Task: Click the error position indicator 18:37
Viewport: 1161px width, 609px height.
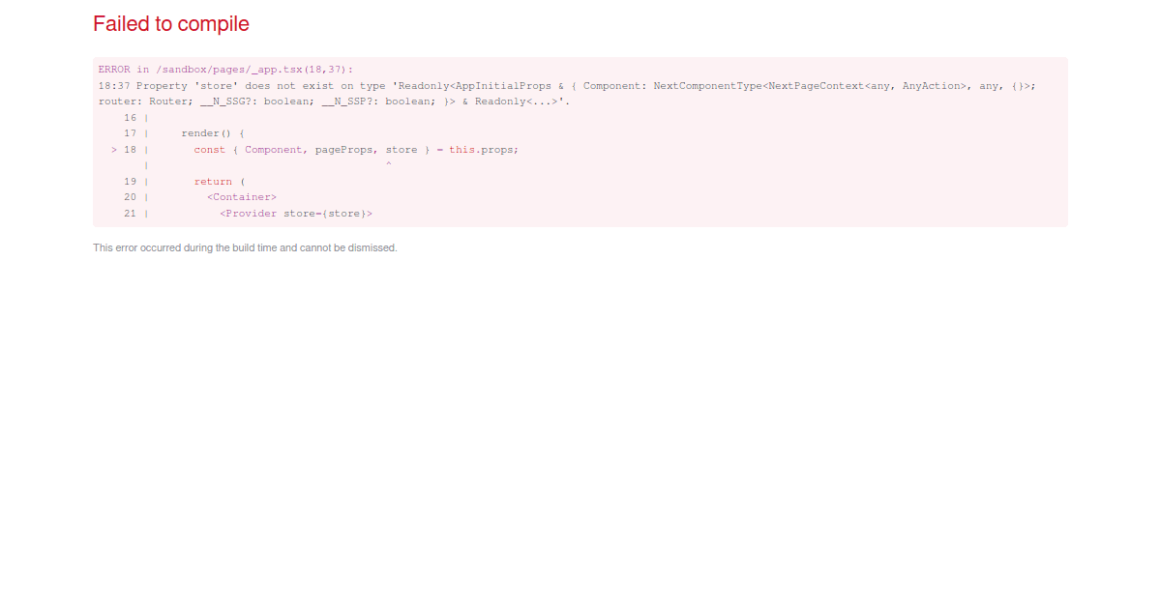Action: click(108, 85)
